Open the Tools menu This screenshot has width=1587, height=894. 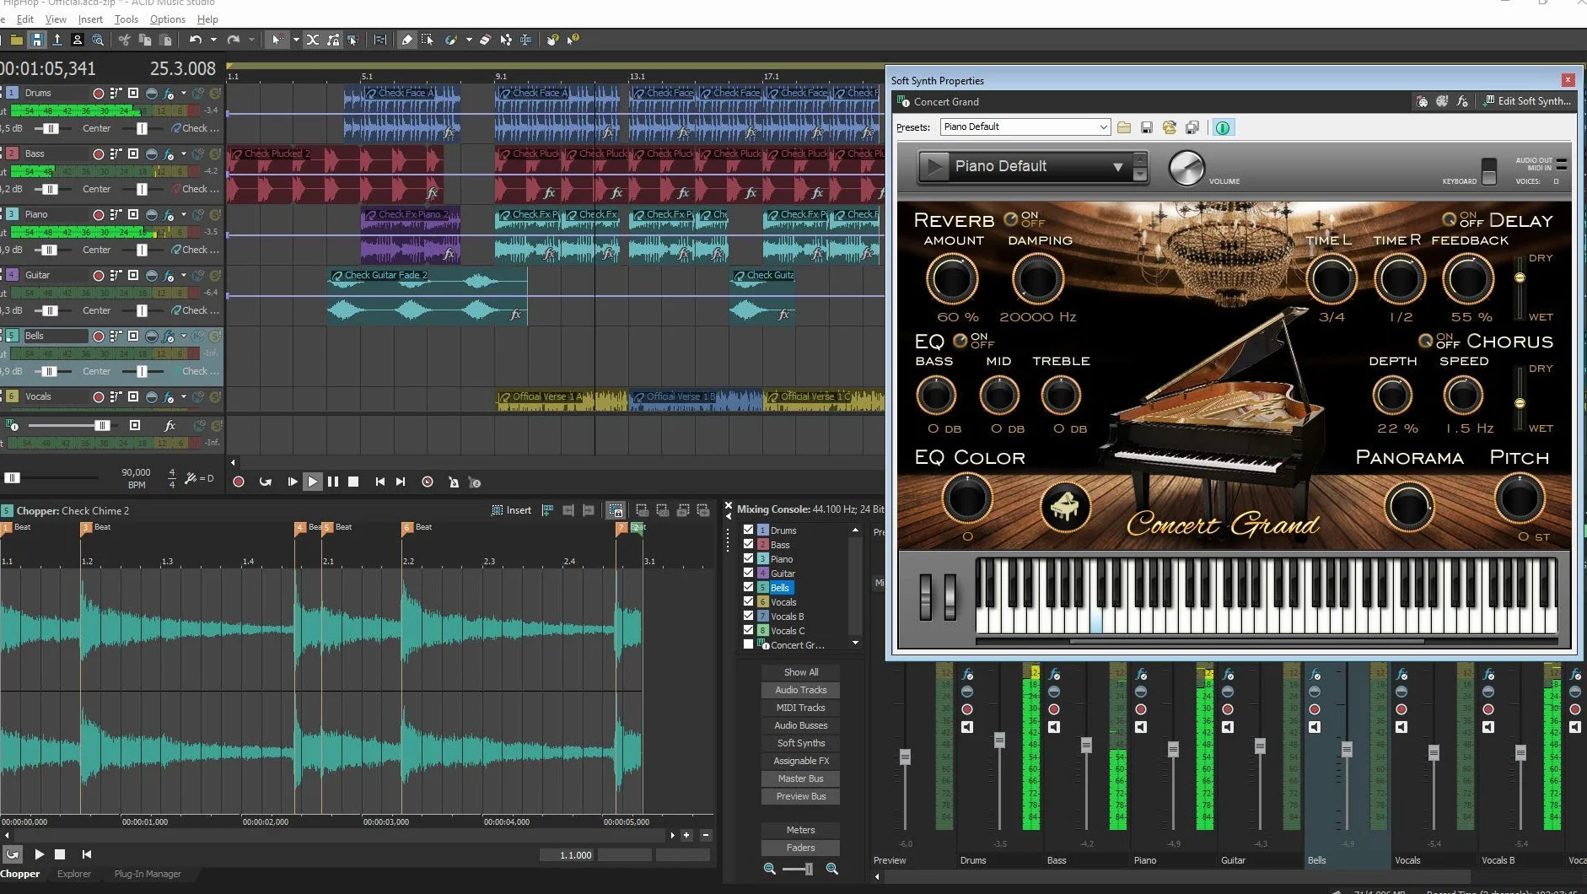tap(126, 19)
